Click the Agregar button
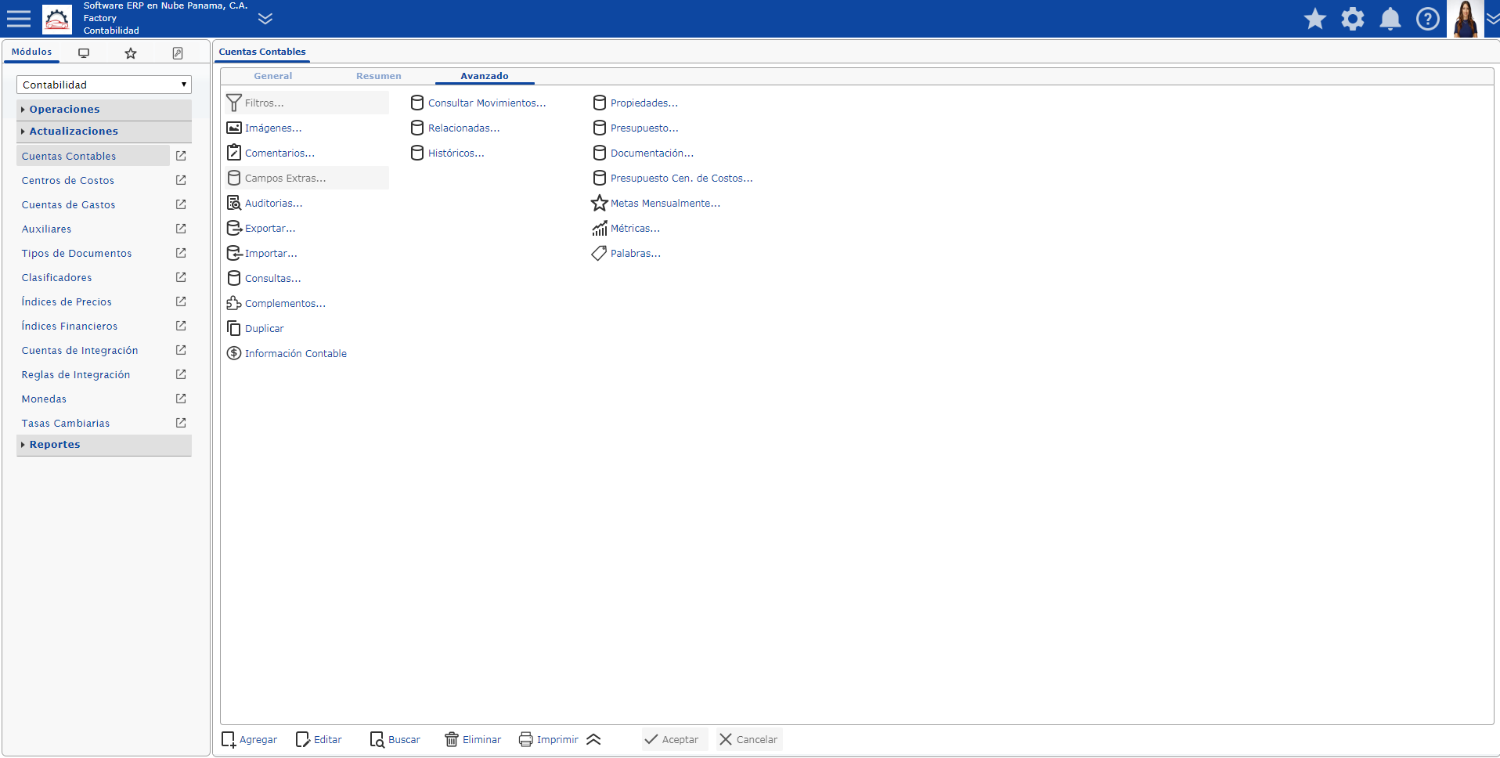The image size is (1500, 758). [x=250, y=739]
